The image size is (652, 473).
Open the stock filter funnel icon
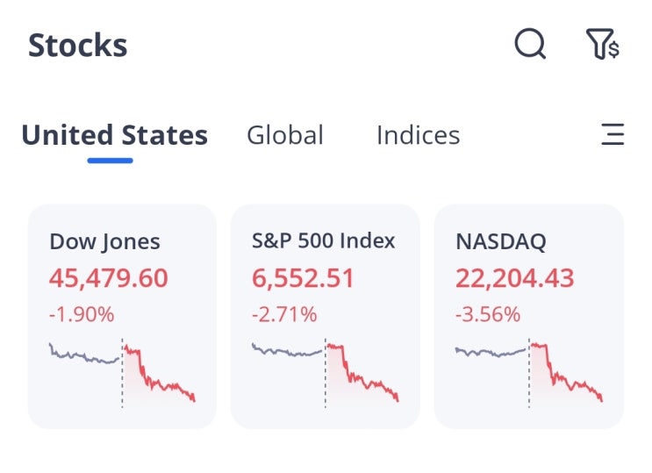(602, 43)
